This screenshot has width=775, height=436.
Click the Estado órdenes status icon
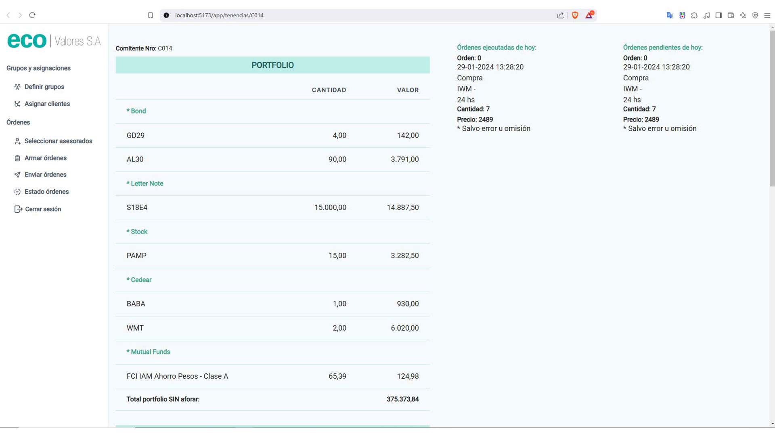pos(17,192)
